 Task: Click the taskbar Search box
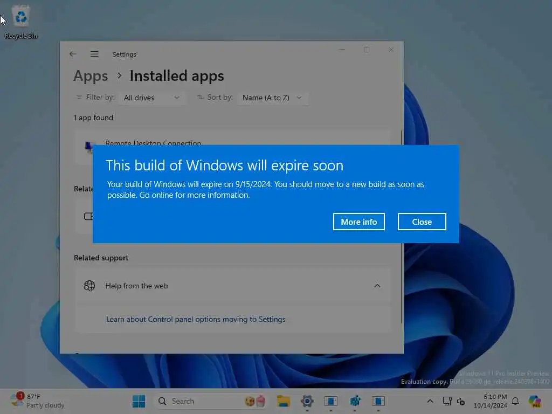click(x=211, y=401)
